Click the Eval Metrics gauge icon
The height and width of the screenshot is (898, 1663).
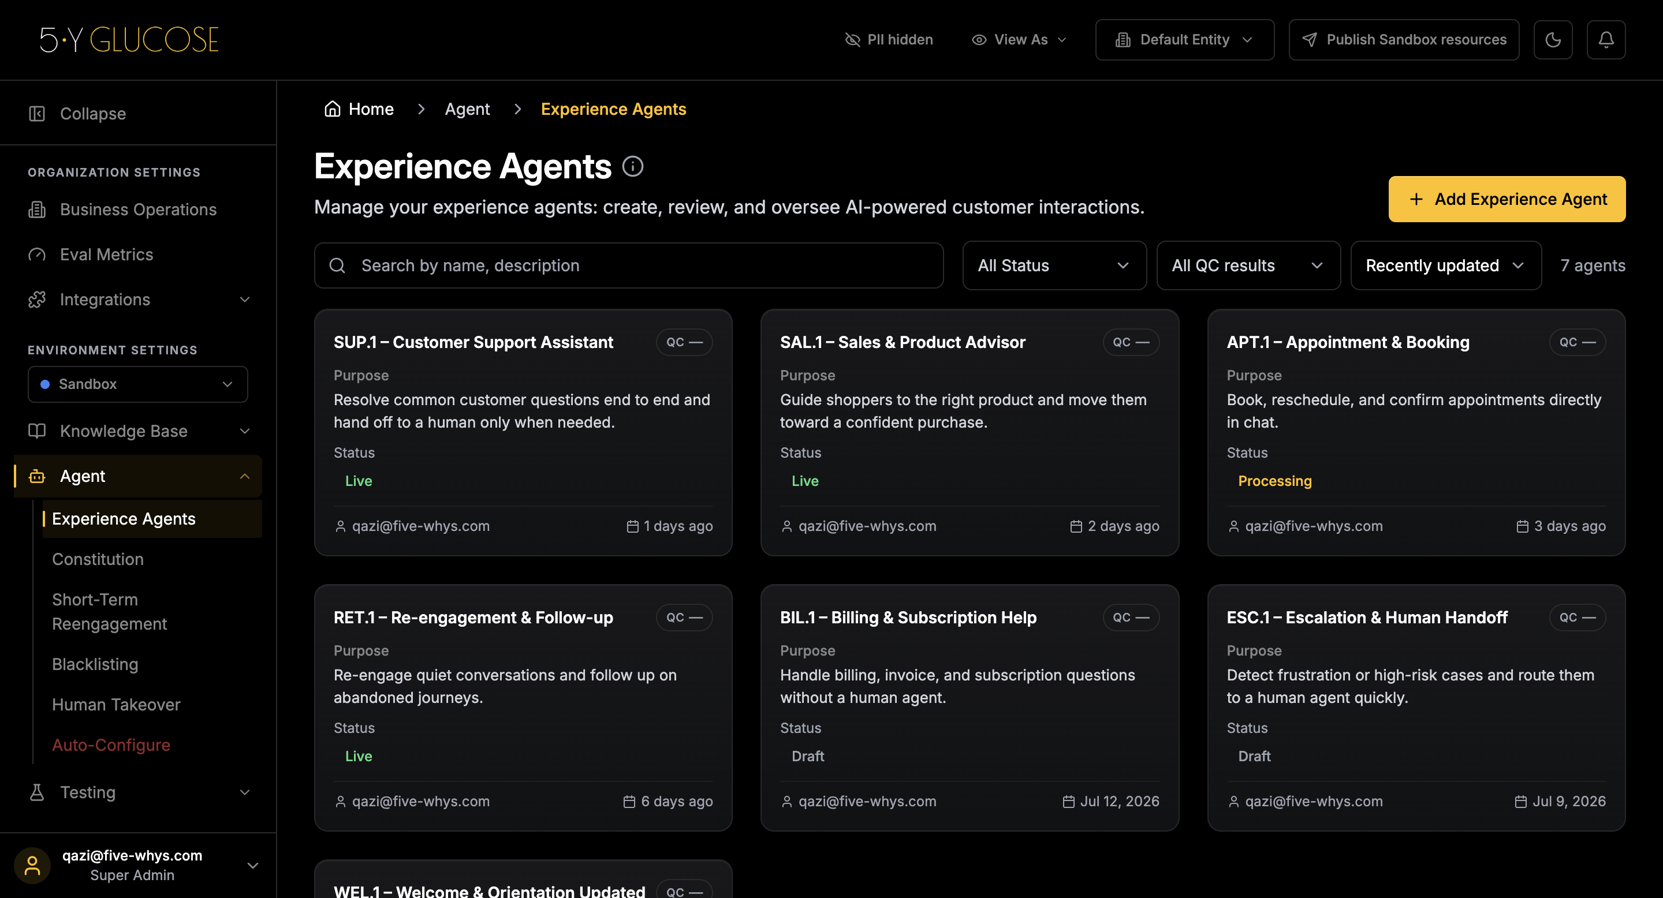37,255
